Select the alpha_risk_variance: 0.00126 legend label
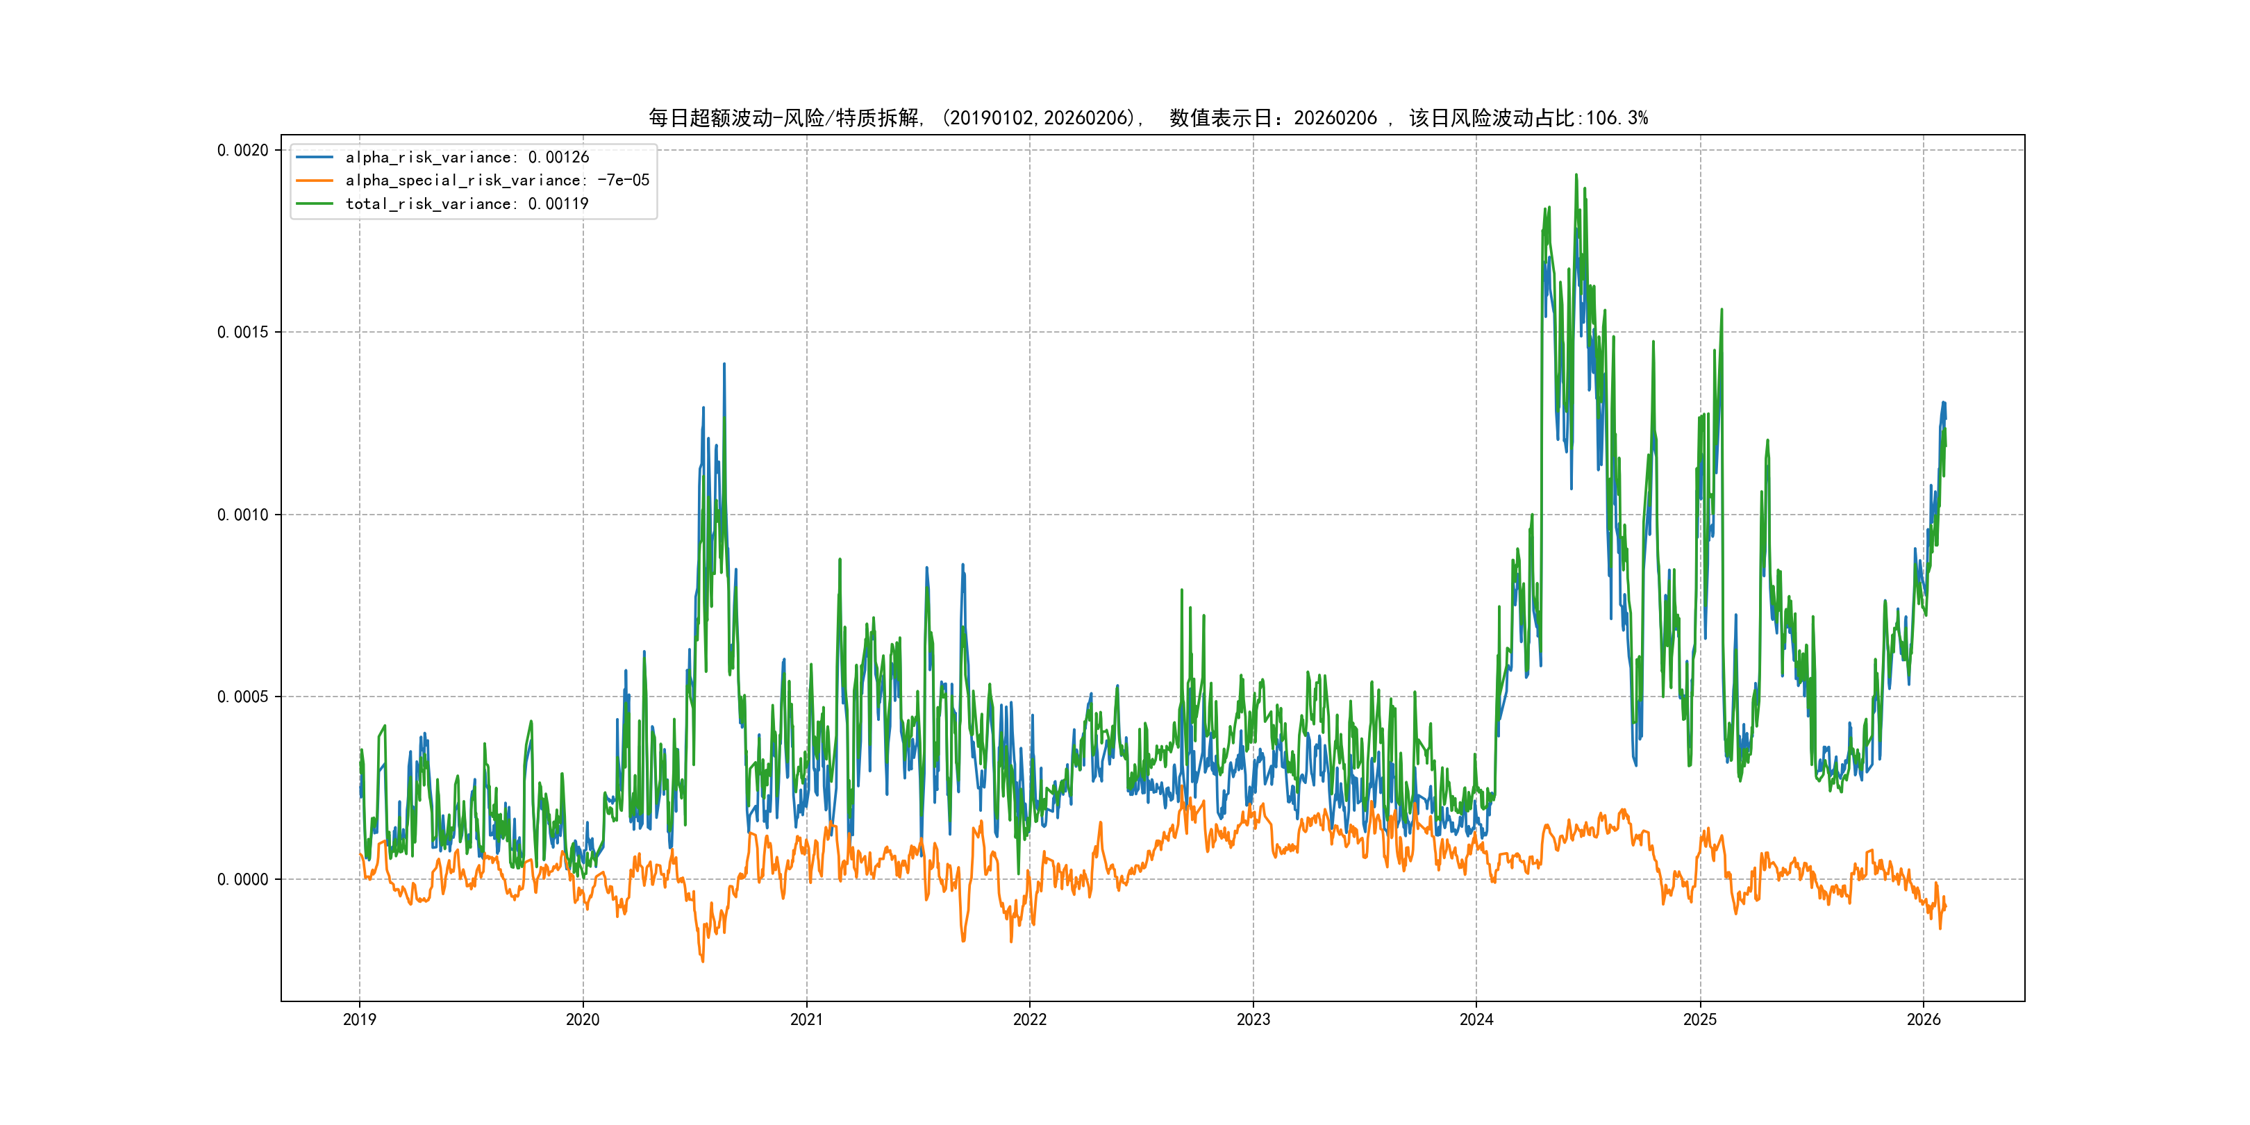The image size is (2250, 1125). [x=467, y=157]
